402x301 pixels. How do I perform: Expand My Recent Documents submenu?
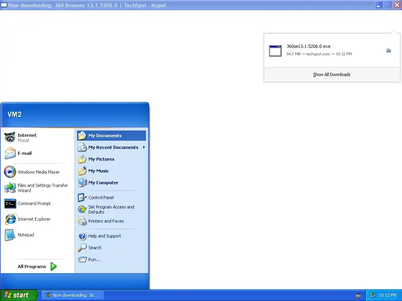[111, 147]
